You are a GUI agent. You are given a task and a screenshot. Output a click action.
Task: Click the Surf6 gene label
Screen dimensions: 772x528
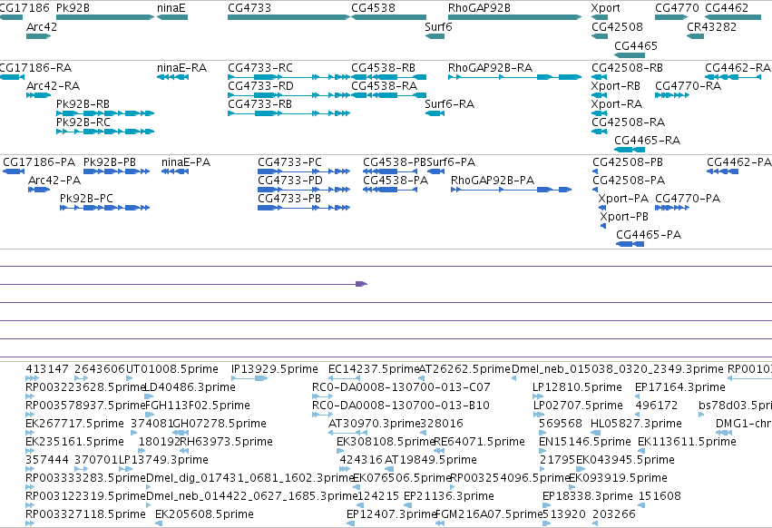pyautogui.click(x=438, y=26)
